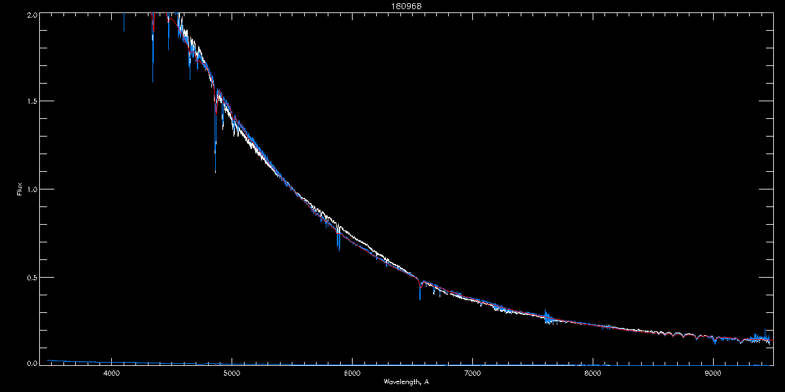Select the 7000 x-axis tick label
The image size is (785, 392).
(472, 373)
